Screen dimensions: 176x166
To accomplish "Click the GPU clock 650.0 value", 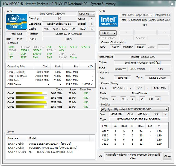I will 115,47.
